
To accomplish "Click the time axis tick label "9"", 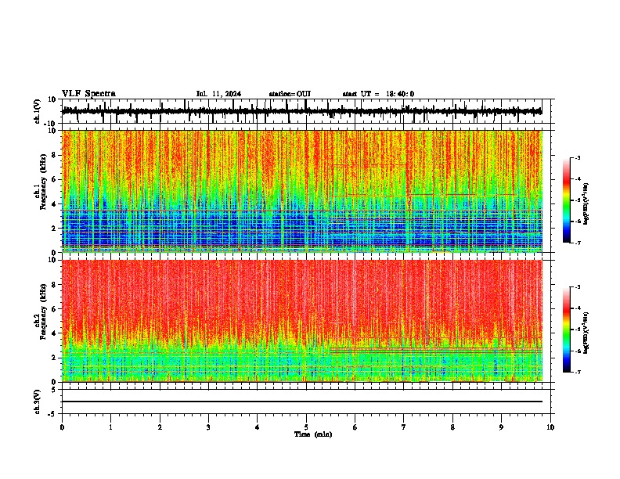I will point(501,427).
